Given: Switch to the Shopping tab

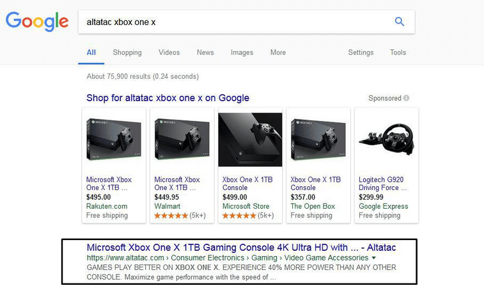Looking at the screenshot, I should (x=127, y=52).
